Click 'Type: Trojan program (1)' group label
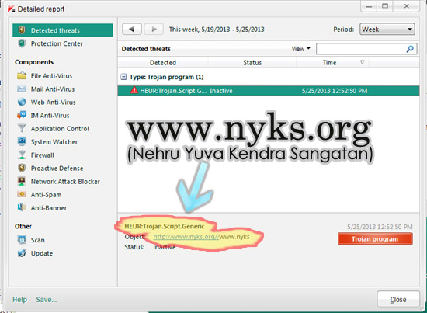 click(166, 77)
